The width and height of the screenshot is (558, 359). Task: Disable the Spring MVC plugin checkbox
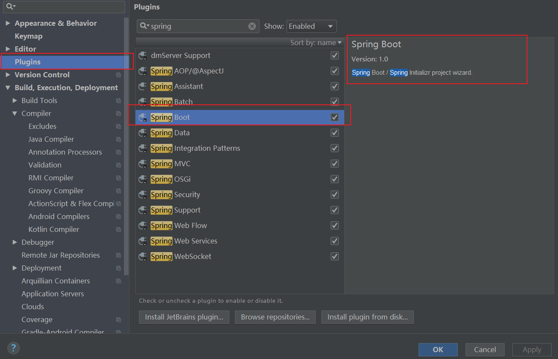coord(335,164)
